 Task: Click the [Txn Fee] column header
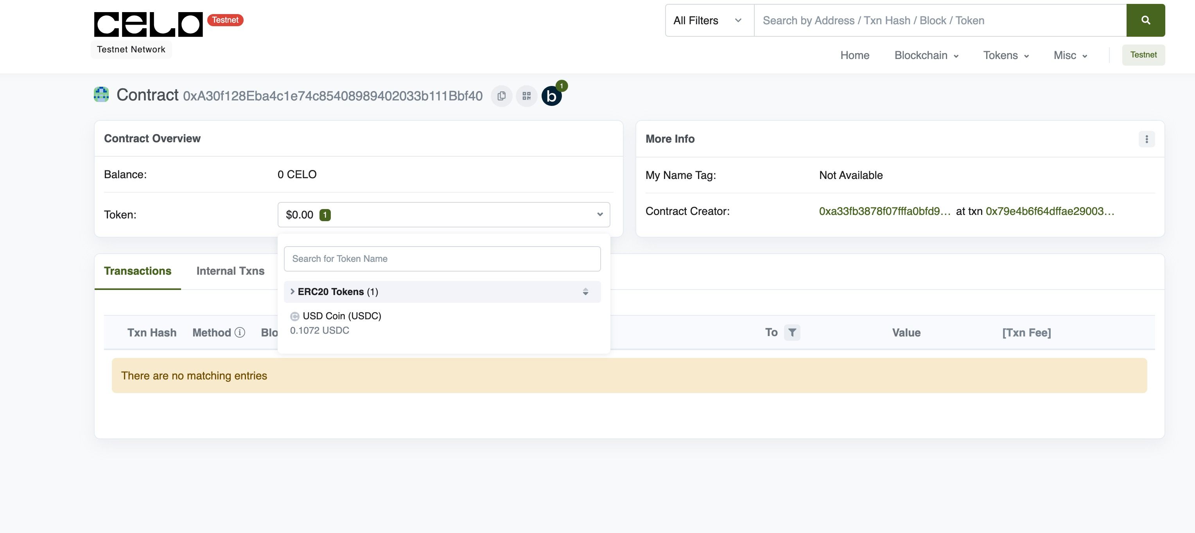tap(1026, 333)
